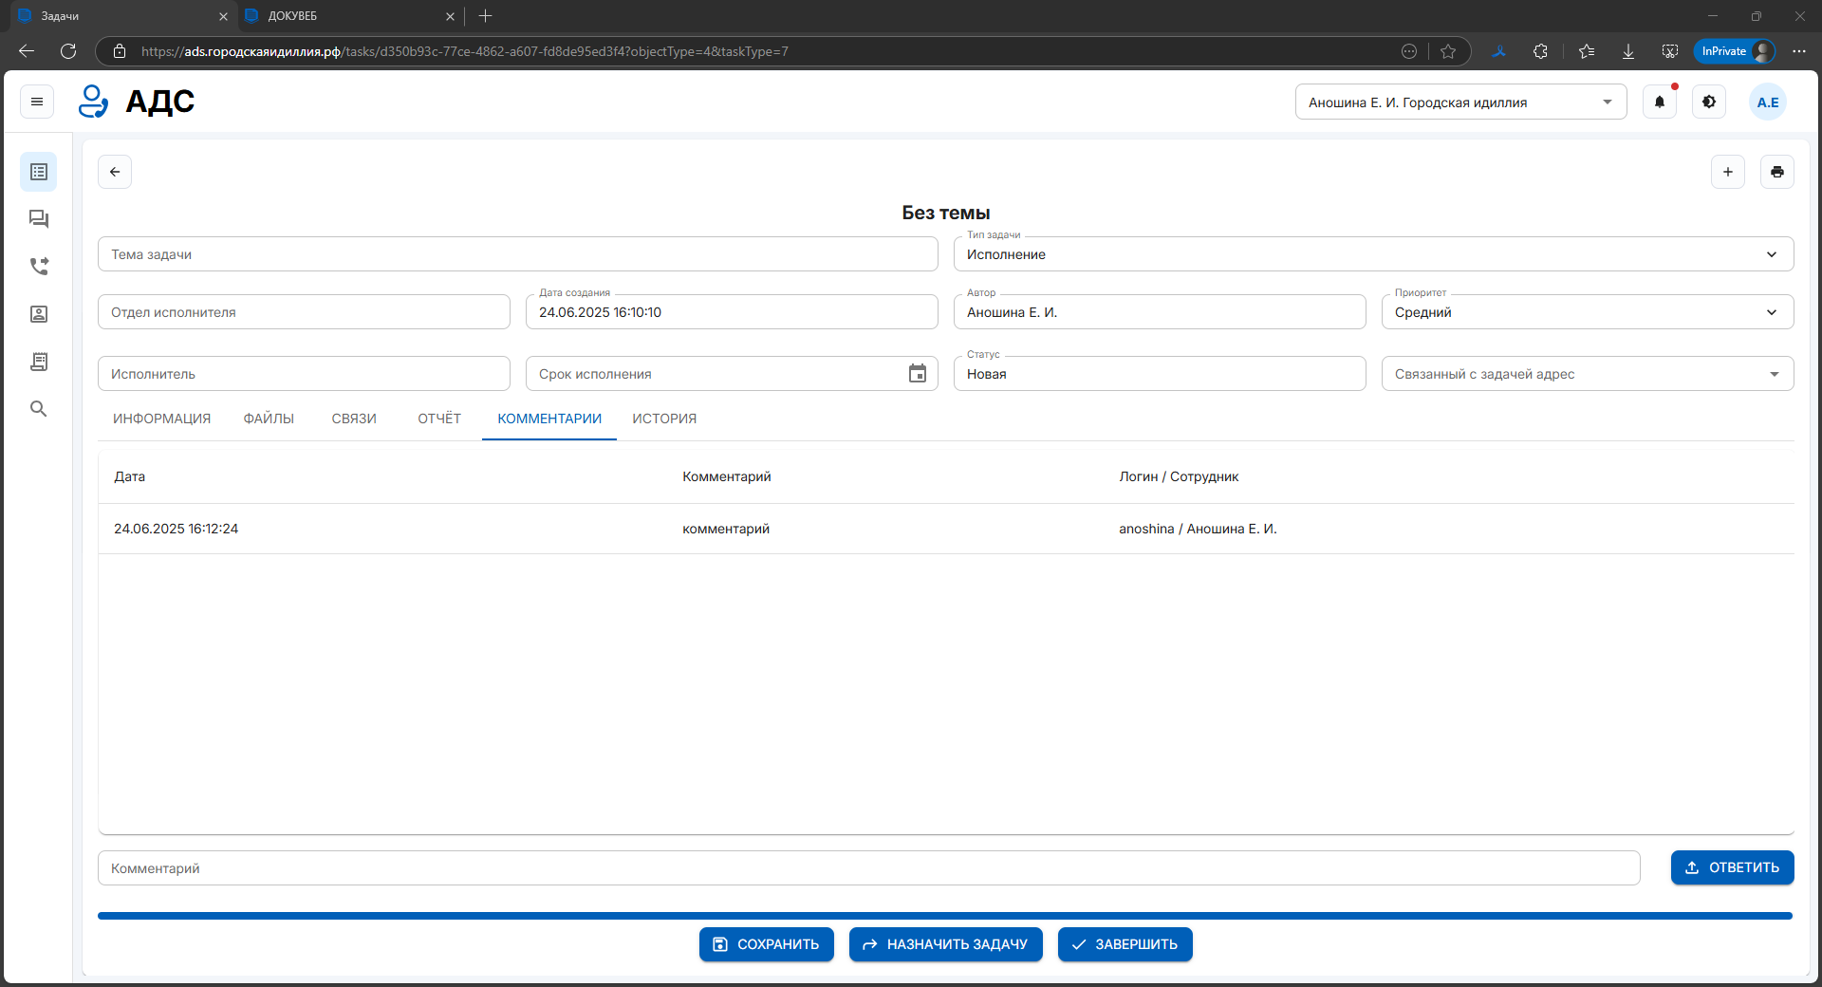
Task: Toggle dark theme via the contrast icon
Action: pos(1709,102)
